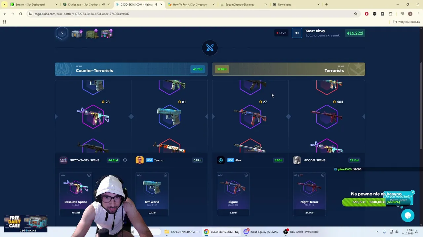Click Alex's 5.80zł total

click(278, 160)
